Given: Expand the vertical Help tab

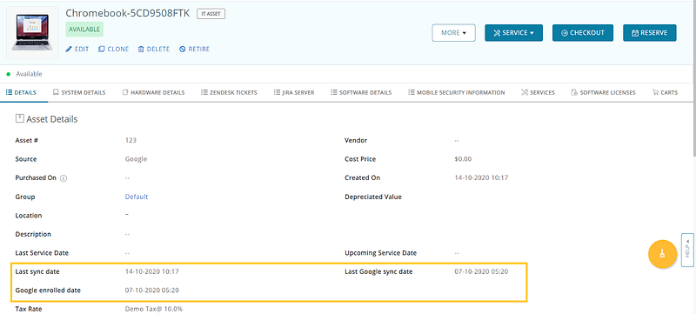Looking at the screenshot, I should coord(687,250).
